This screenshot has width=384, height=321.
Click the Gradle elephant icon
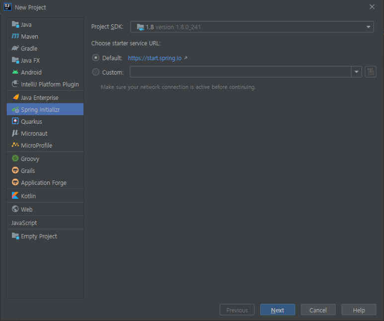coord(15,48)
